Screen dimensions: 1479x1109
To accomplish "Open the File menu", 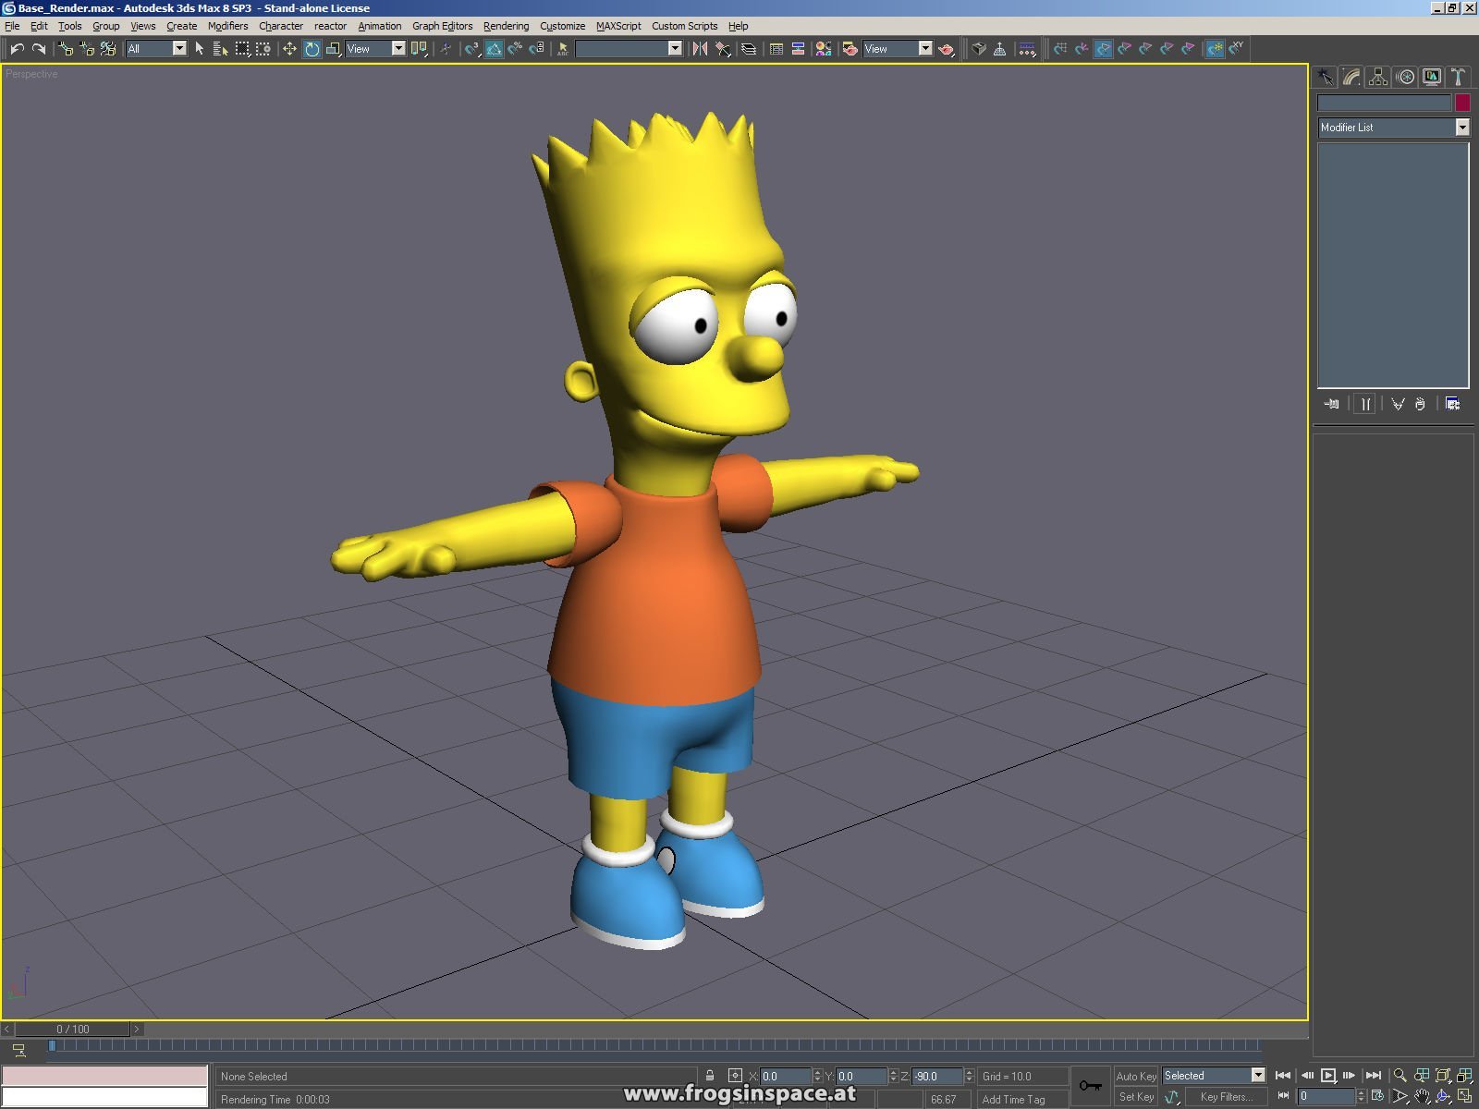I will pos(12,26).
